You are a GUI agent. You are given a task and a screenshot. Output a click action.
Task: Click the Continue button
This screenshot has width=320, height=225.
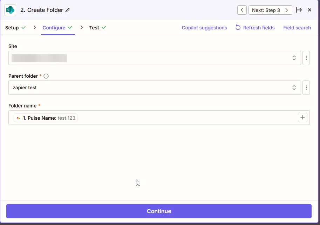159,211
